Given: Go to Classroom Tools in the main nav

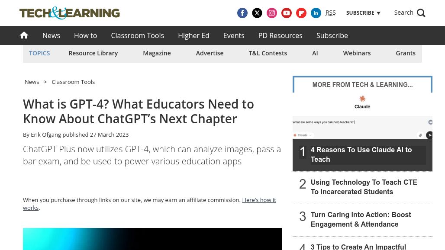Looking at the screenshot, I should point(137,36).
